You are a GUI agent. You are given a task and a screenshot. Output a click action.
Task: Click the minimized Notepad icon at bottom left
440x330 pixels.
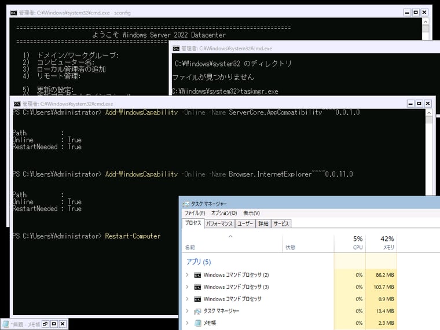click(x=6, y=324)
